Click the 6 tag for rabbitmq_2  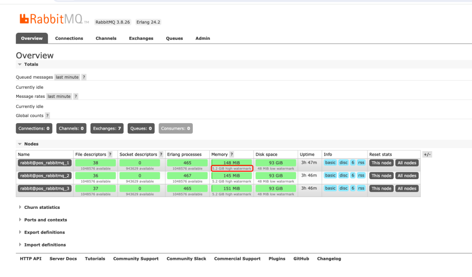pos(353,176)
